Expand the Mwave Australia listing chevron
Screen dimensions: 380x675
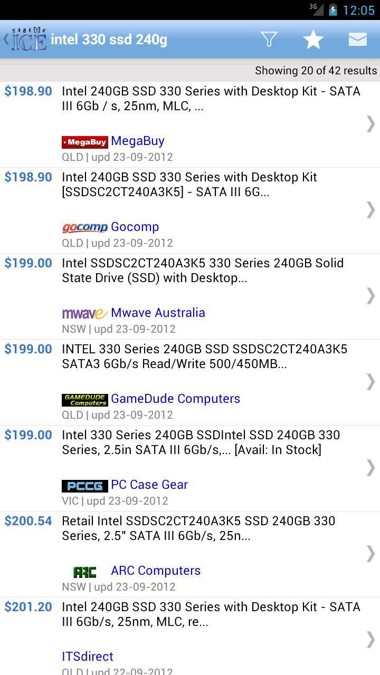tap(371, 296)
